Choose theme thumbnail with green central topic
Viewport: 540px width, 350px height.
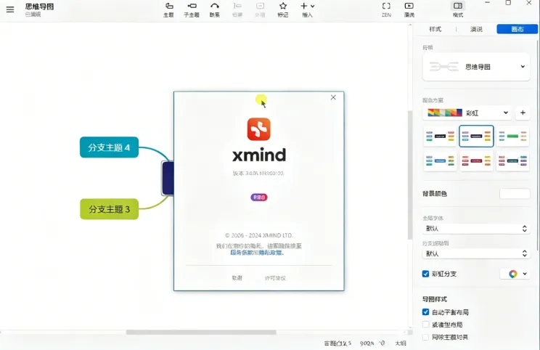click(x=512, y=136)
